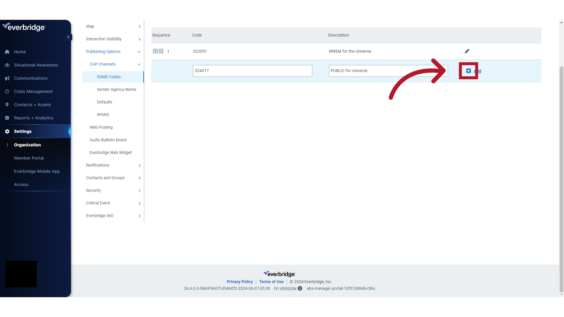This screenshot has height=317, width=564.
Task: Open Contacts + Assets location pin icon
Action: (7, 104)
